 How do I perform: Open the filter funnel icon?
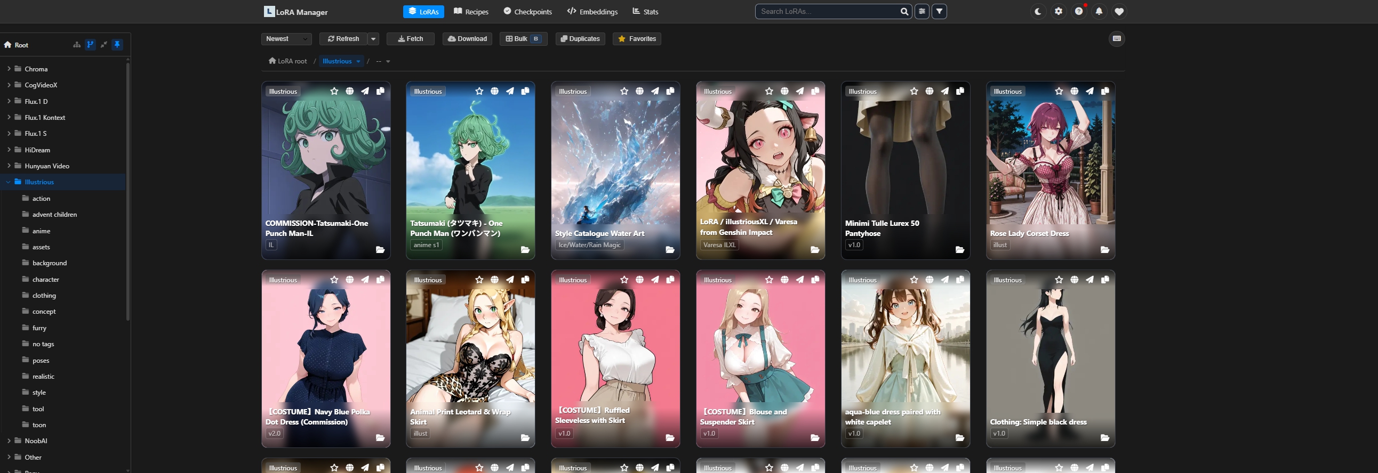click(x=939, y=11)
